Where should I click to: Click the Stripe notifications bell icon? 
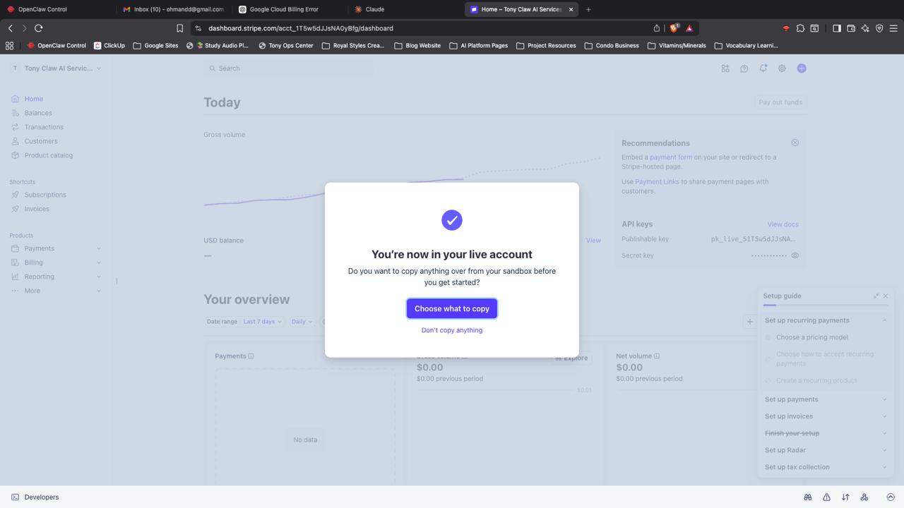click(x=763, y=68)
